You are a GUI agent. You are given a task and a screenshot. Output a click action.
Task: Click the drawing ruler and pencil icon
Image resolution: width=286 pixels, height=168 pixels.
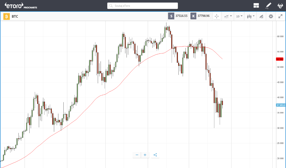[x=261, y=17]
